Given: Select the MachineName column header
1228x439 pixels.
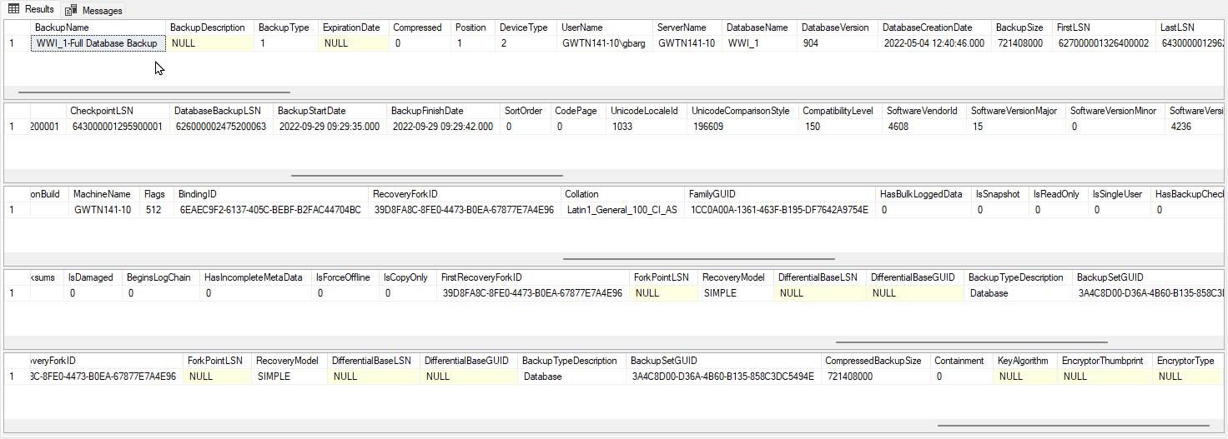Looking at the screenshot, I should (x=102, y=194).
